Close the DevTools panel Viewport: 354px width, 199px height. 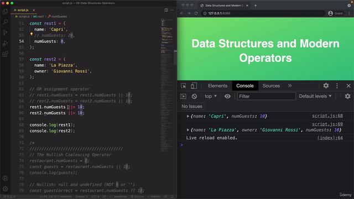pos(348,86)
